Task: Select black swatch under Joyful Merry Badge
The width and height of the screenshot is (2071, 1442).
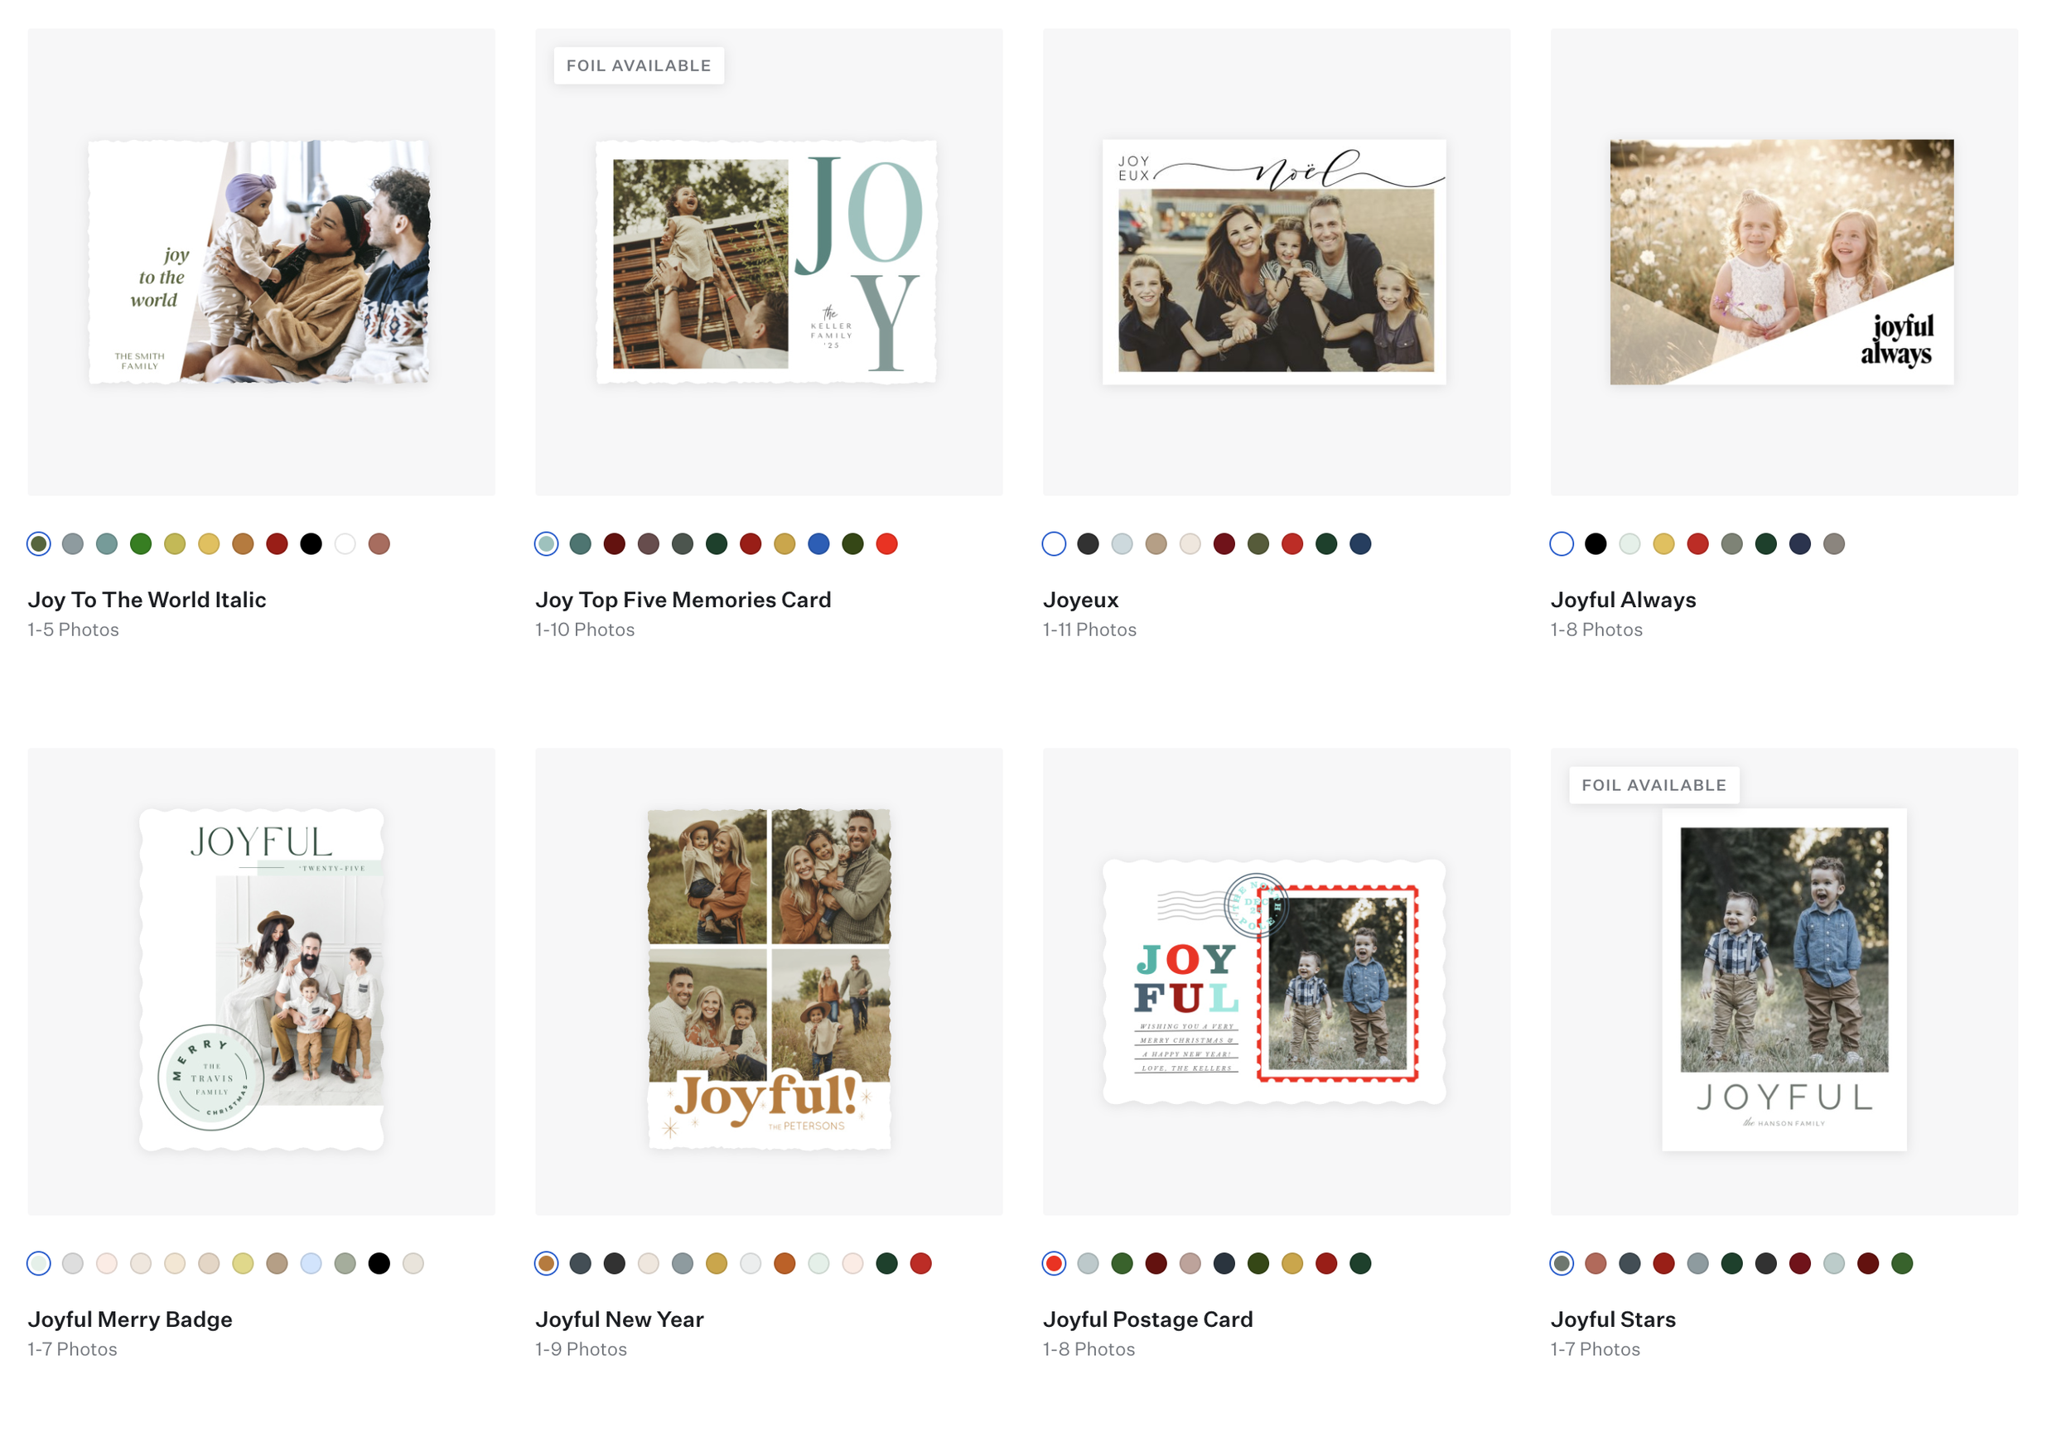Action: 379,1263
